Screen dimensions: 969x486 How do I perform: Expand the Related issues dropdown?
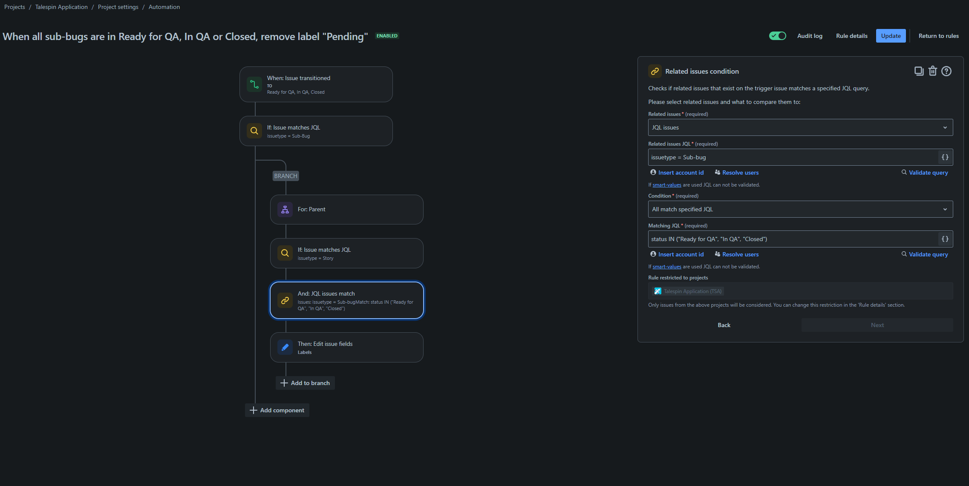(x=800, y=127)
